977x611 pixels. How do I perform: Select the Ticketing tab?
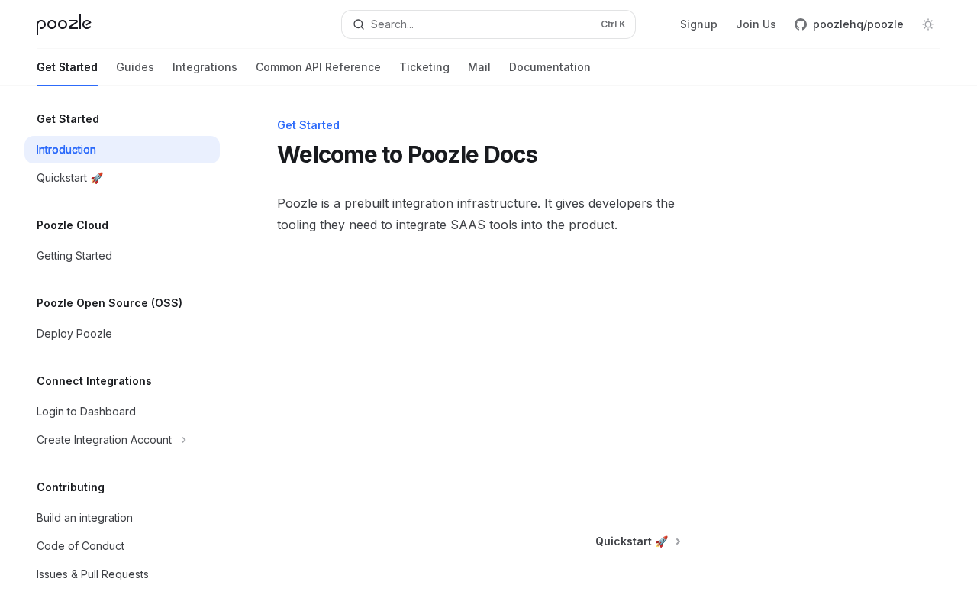click(x=424, y=67)
